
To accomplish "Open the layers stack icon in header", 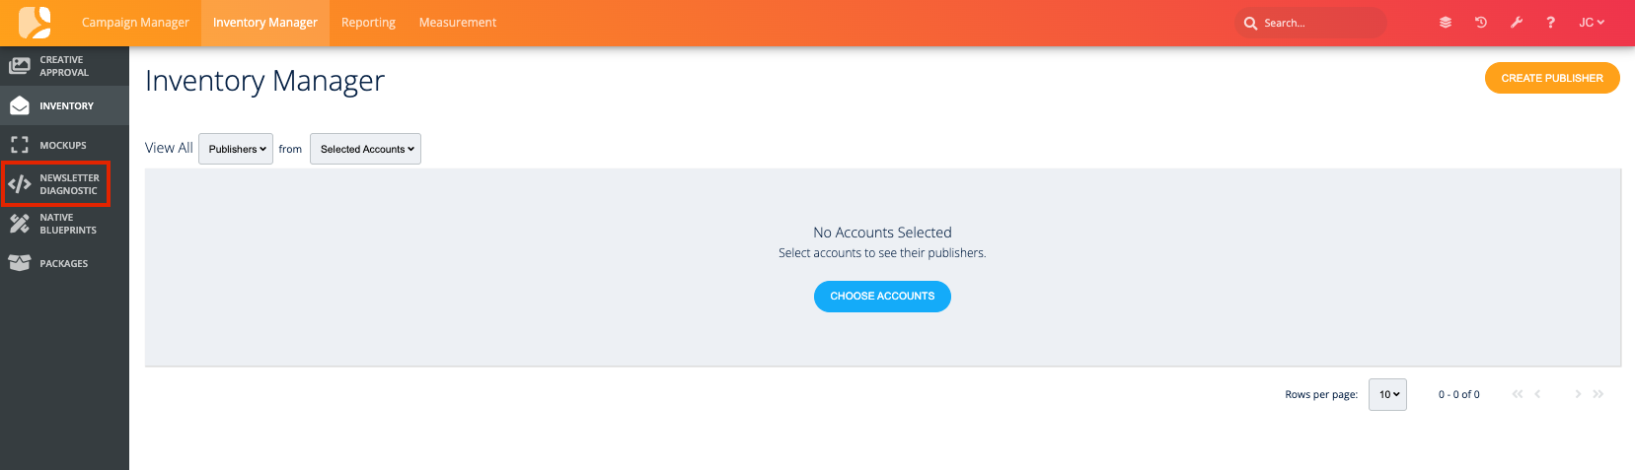I will (1446, 23).
